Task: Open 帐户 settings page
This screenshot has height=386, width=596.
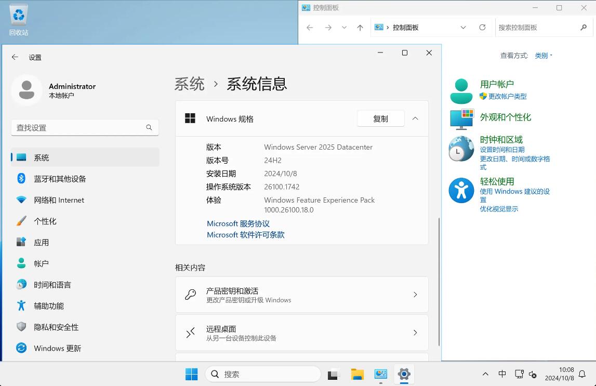Action: 85,263
